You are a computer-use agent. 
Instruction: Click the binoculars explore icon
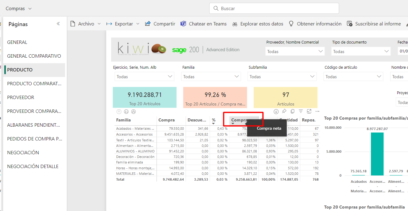point(235,24)
